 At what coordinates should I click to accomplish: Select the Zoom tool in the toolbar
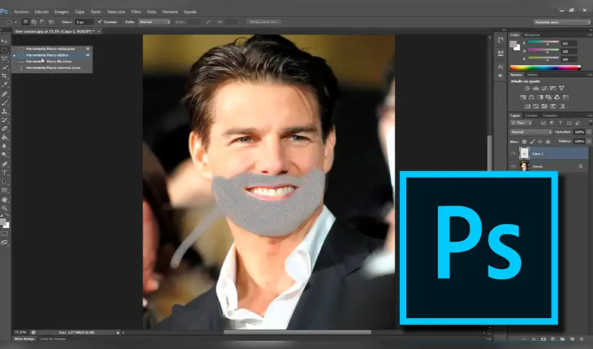click(x=5, y=207)
